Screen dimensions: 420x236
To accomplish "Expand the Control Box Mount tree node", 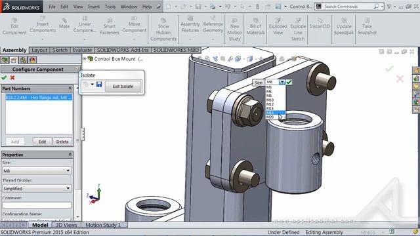I will pyautogui.click(x=84, y=58).
